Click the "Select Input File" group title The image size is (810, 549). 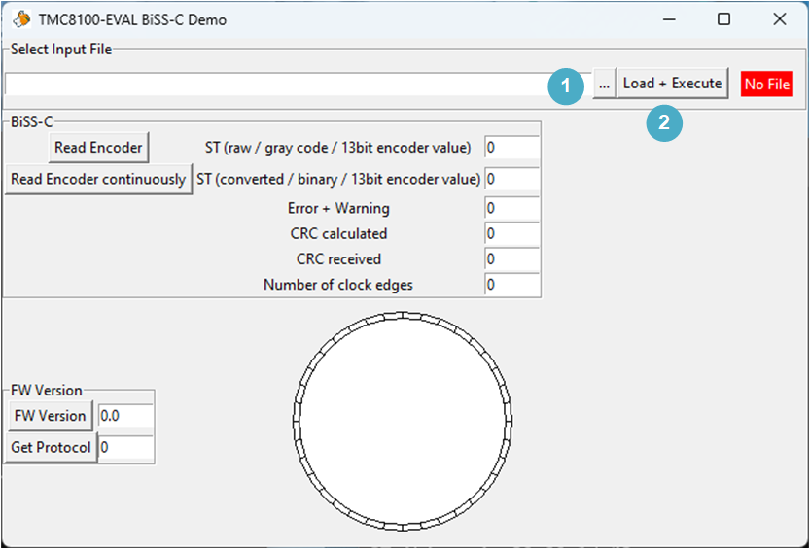pos(61,50)
